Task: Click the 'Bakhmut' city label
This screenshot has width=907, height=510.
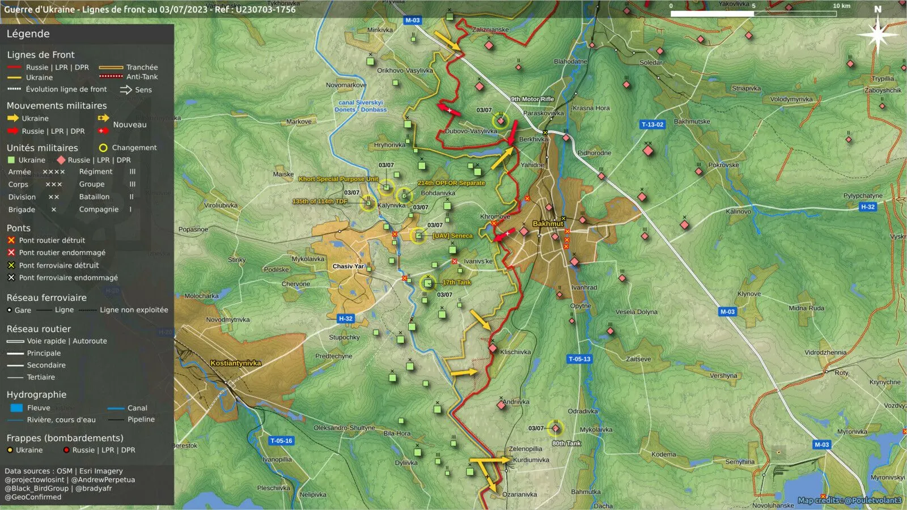Action: pyautogui.click(x=548, y=224)
